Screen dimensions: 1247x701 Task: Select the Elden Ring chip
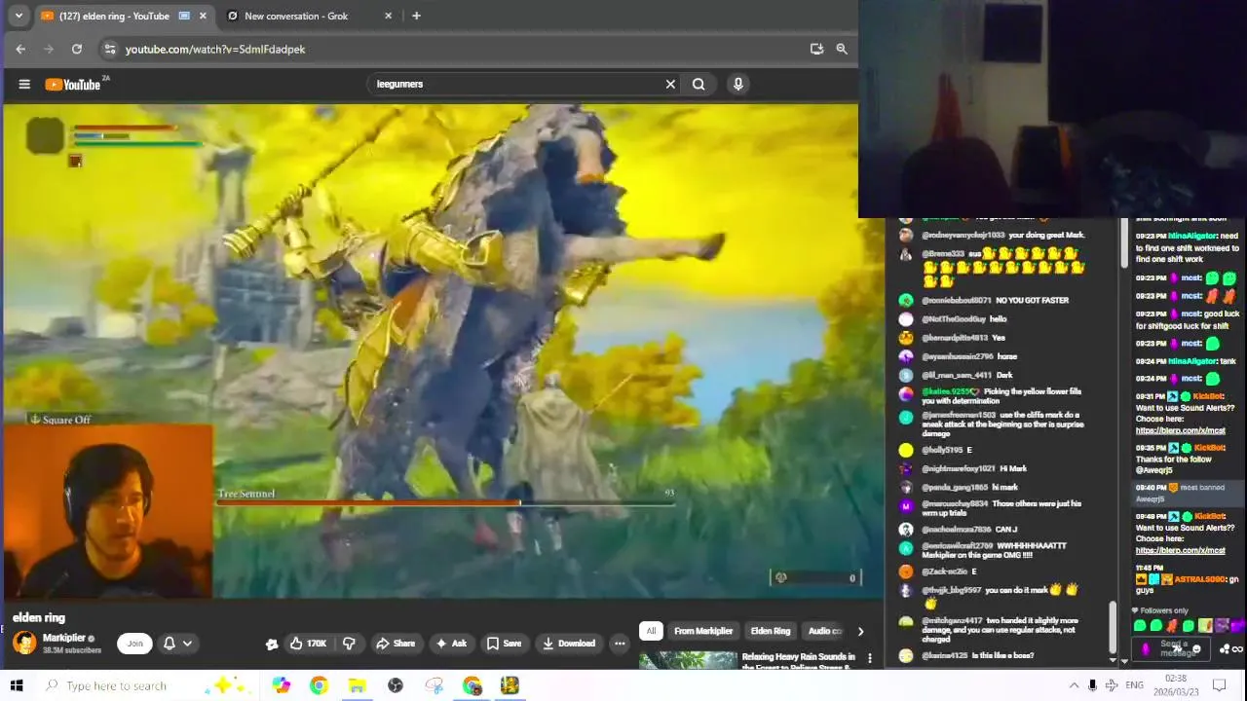770,631
